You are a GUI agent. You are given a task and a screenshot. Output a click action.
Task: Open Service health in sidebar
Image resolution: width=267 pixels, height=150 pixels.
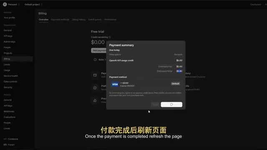(x=11, y=76)
